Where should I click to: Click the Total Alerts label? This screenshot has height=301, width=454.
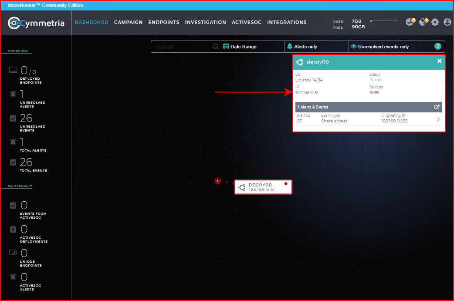click(33, 151)
